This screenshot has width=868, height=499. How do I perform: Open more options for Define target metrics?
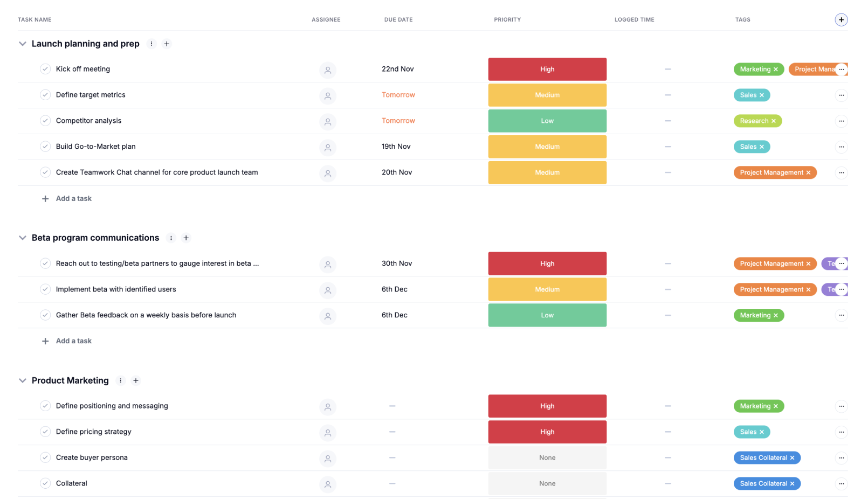(x=841, y=95)
